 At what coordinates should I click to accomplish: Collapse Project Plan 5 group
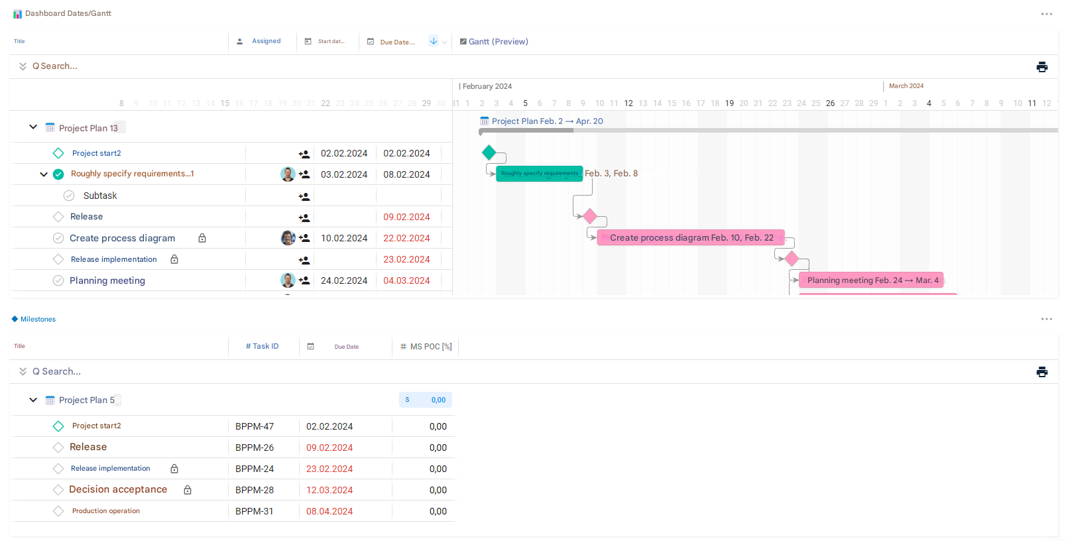[x=33, y=400]
